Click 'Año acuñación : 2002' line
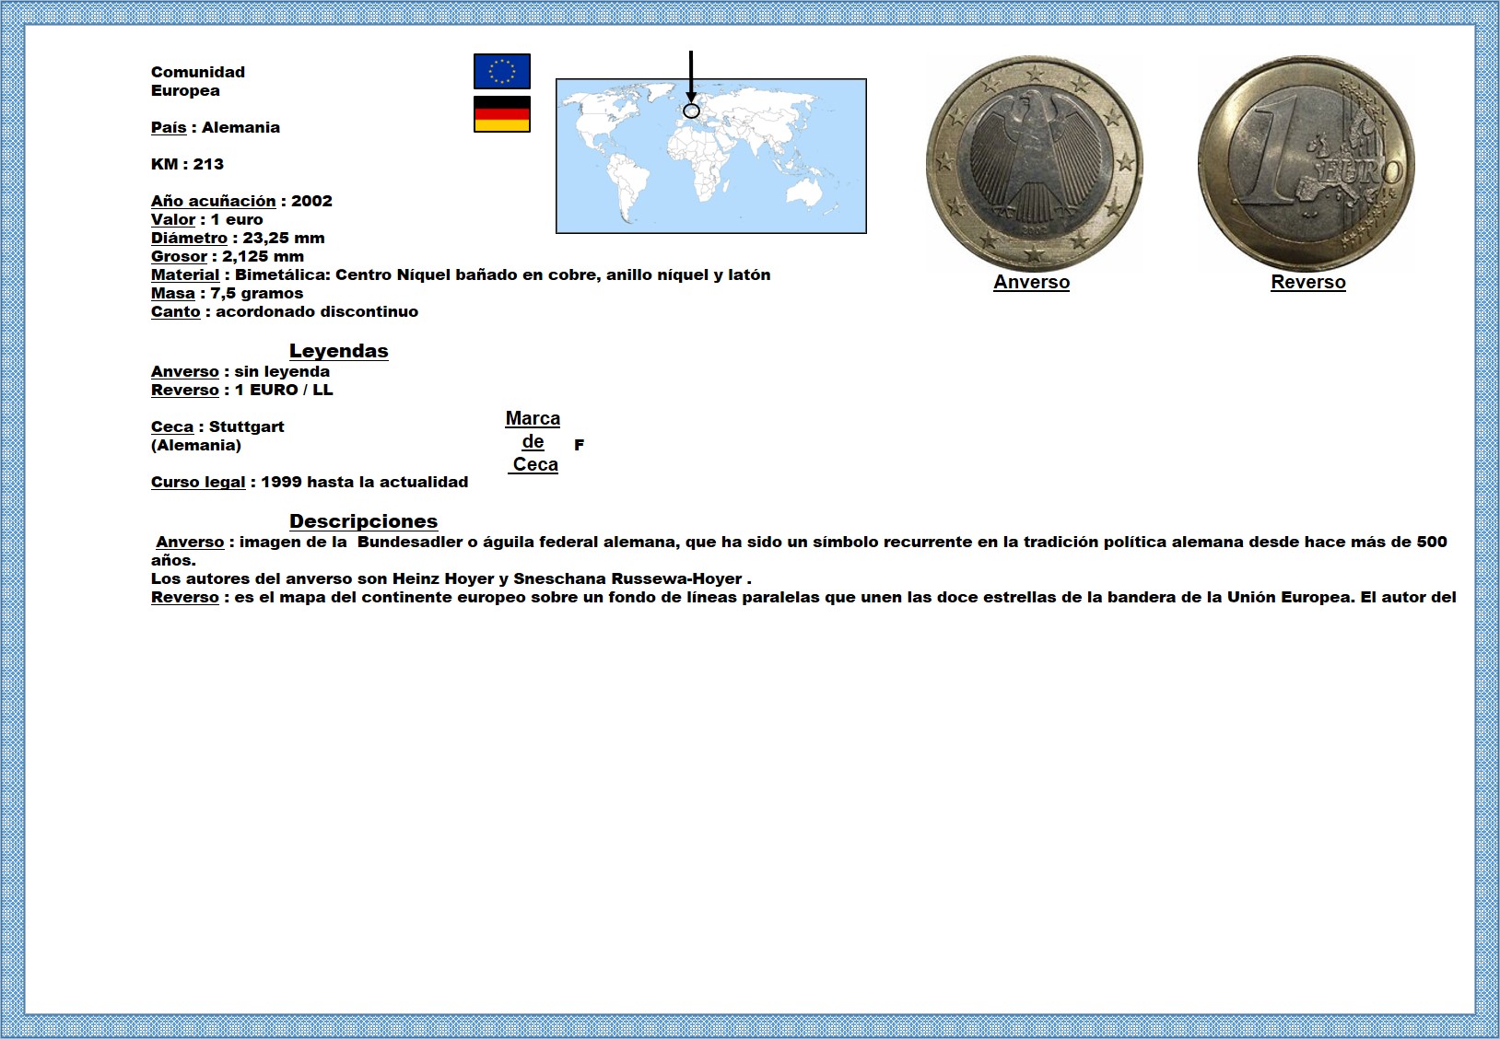Image resolution: width=1500 pixels, height=1039 pixels. 241,201
